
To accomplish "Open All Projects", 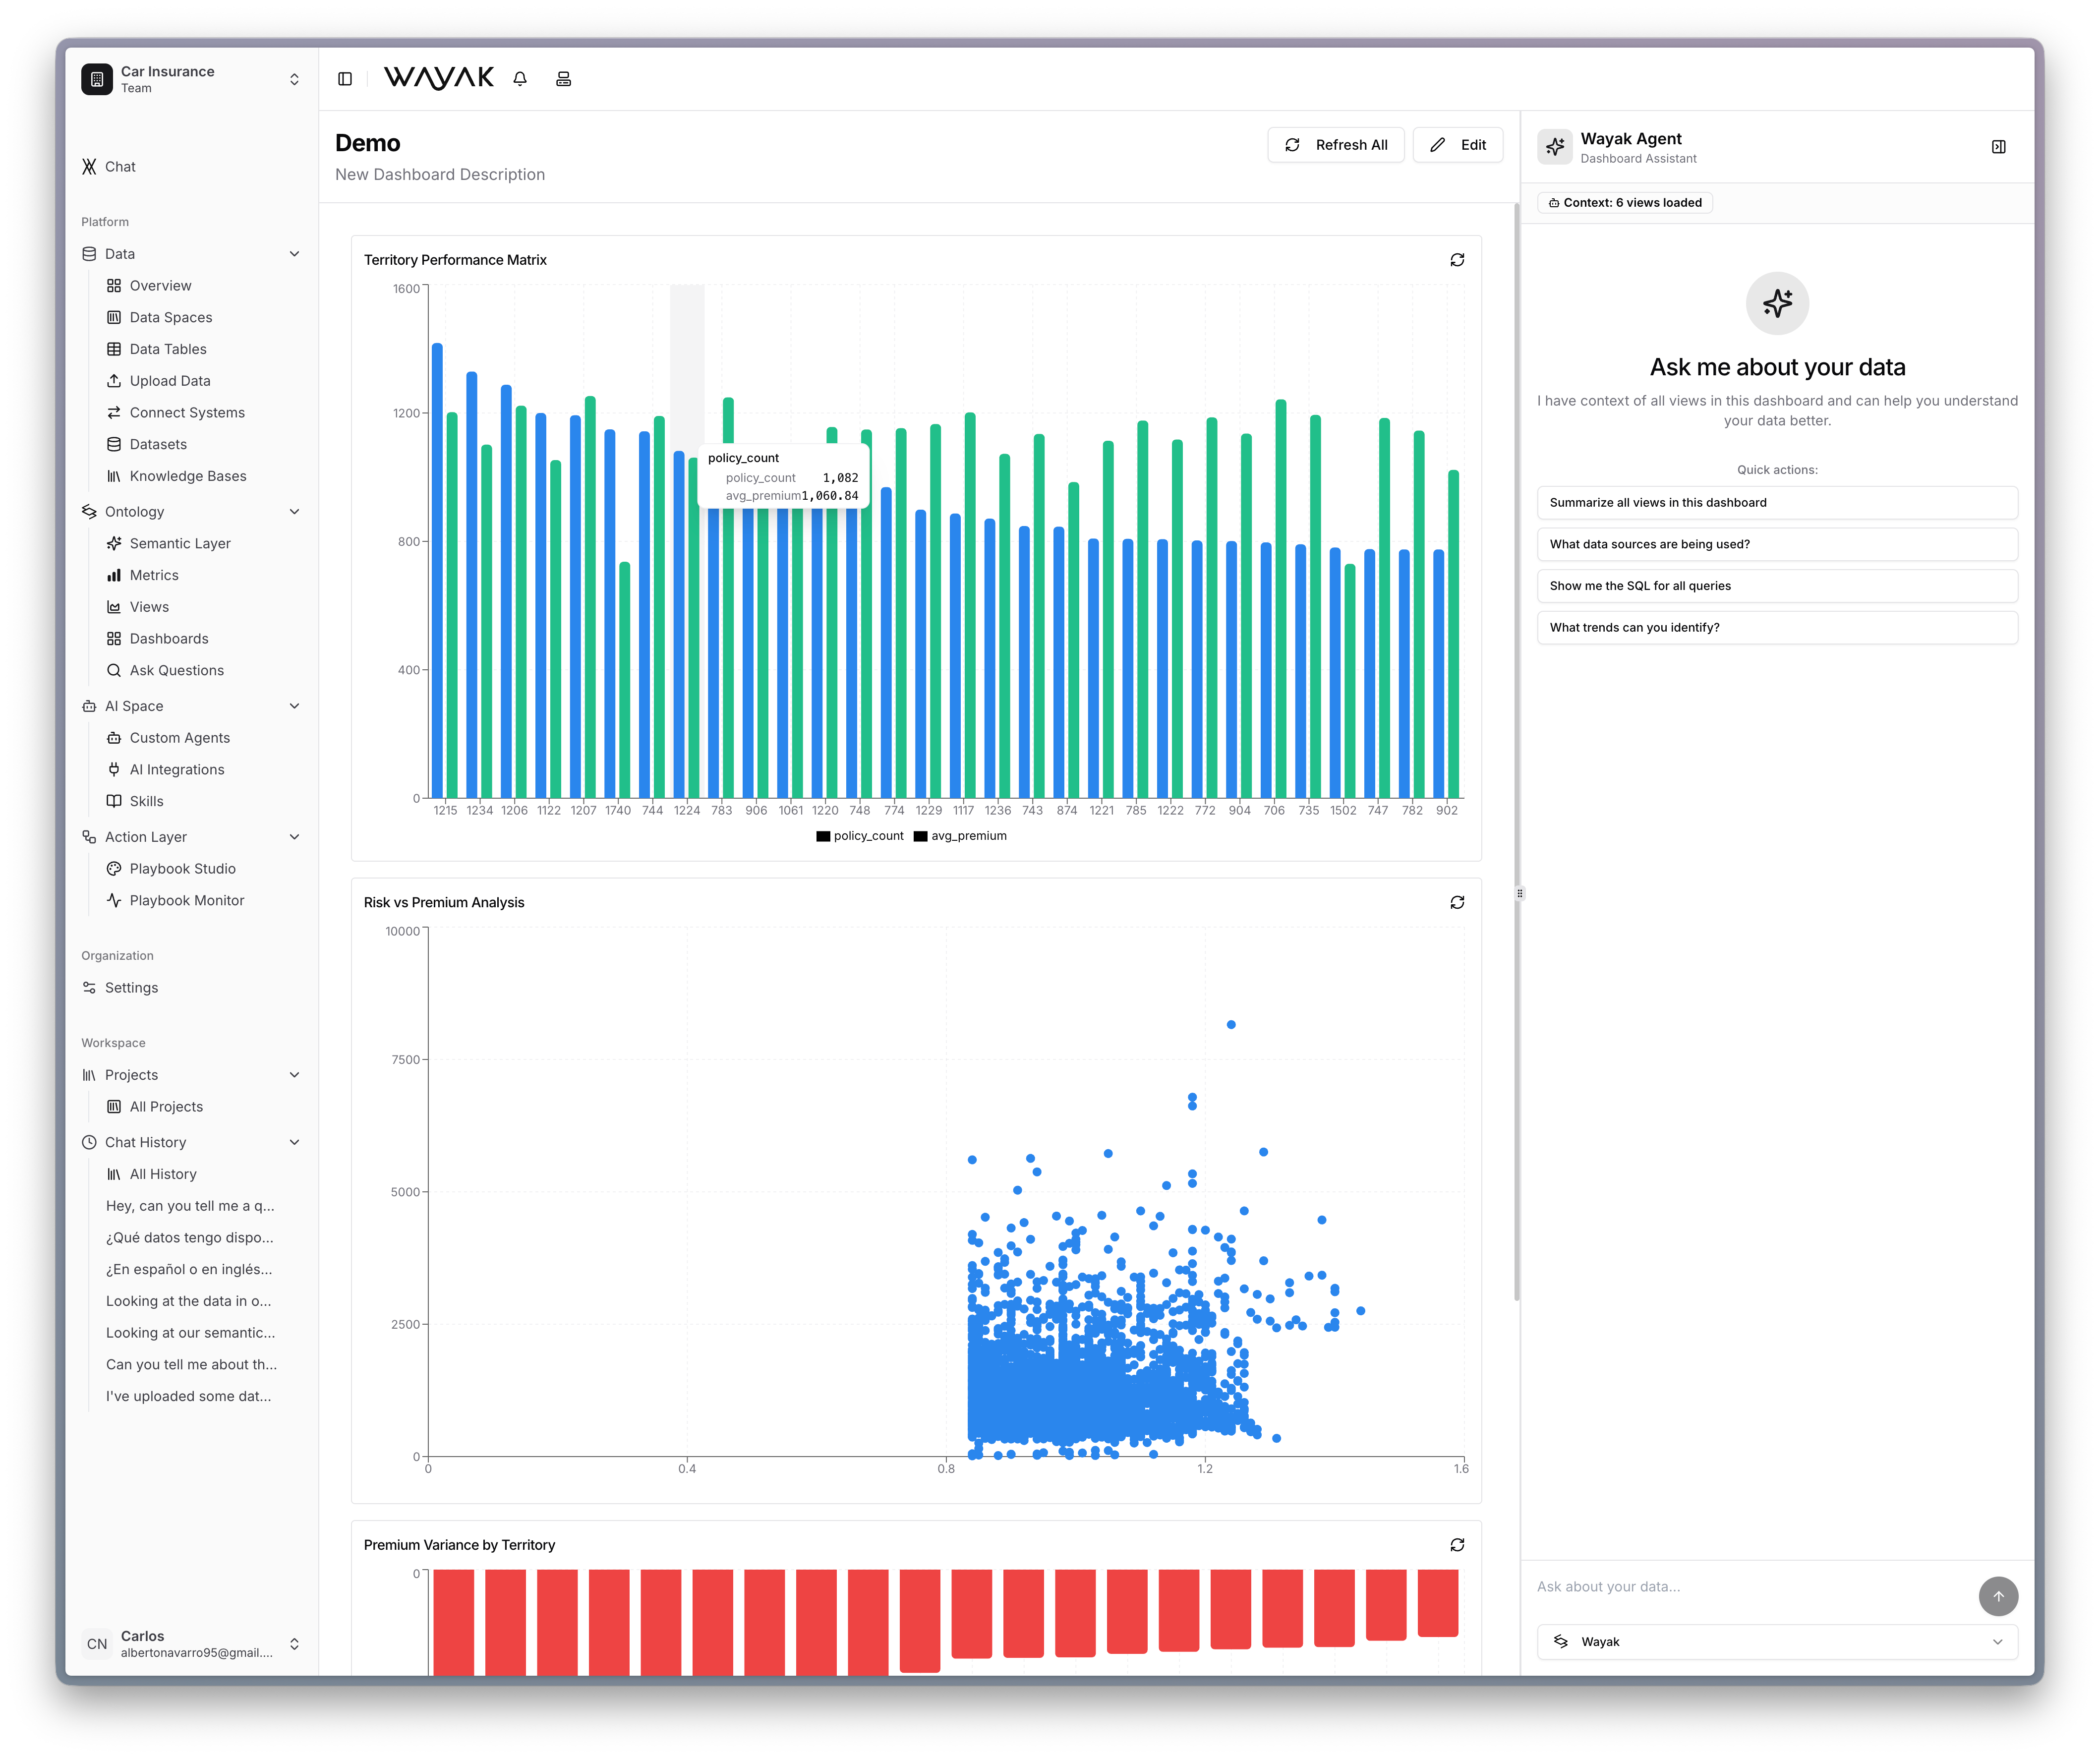I will click(166, 1107).
